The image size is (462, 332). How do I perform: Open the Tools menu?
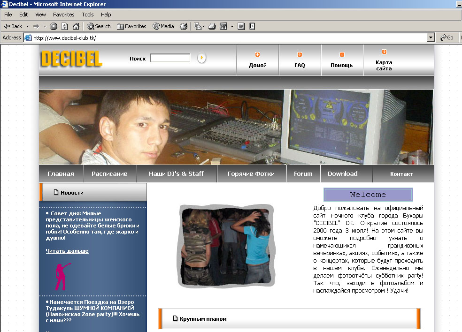[88, 15]
